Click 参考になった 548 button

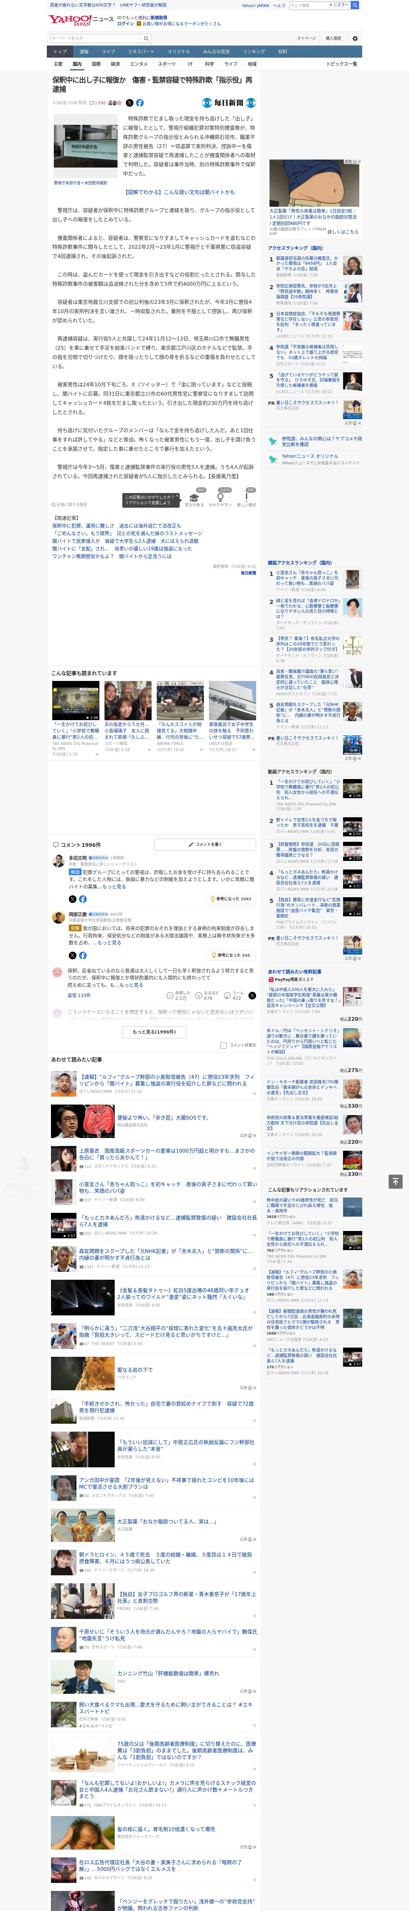231,955
